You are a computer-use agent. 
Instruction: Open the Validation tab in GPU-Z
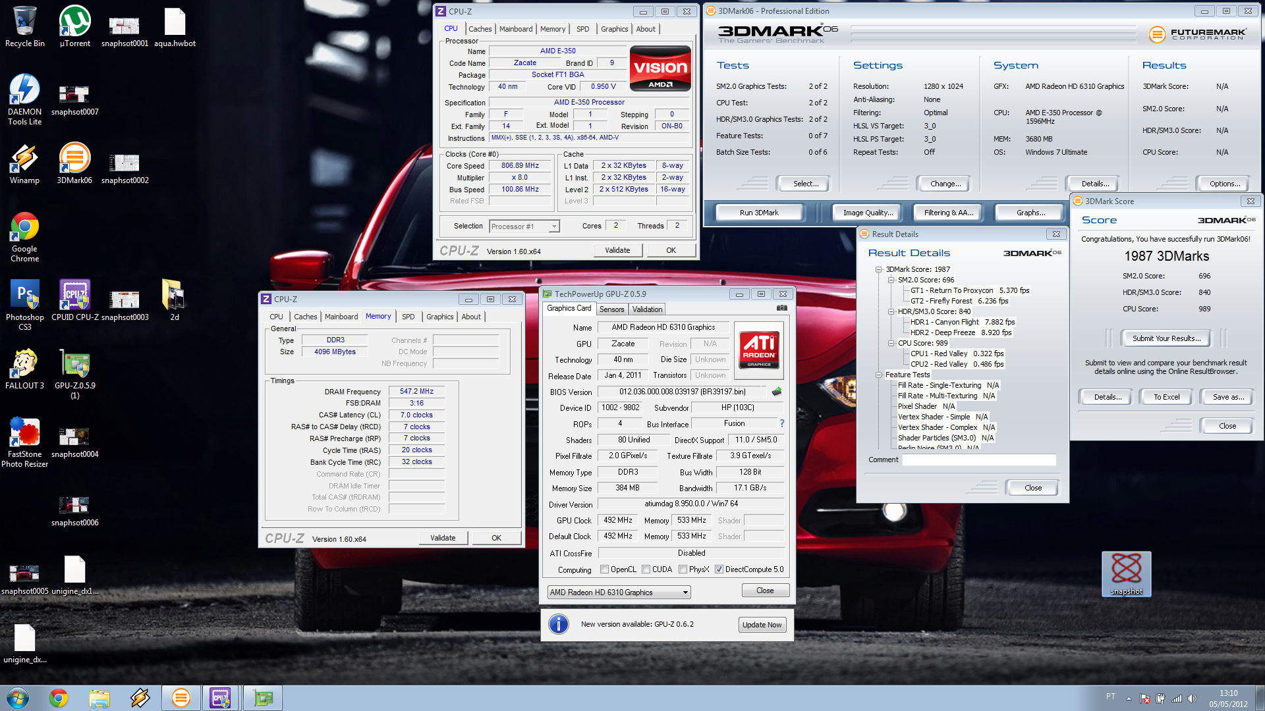tap(647, 309)
